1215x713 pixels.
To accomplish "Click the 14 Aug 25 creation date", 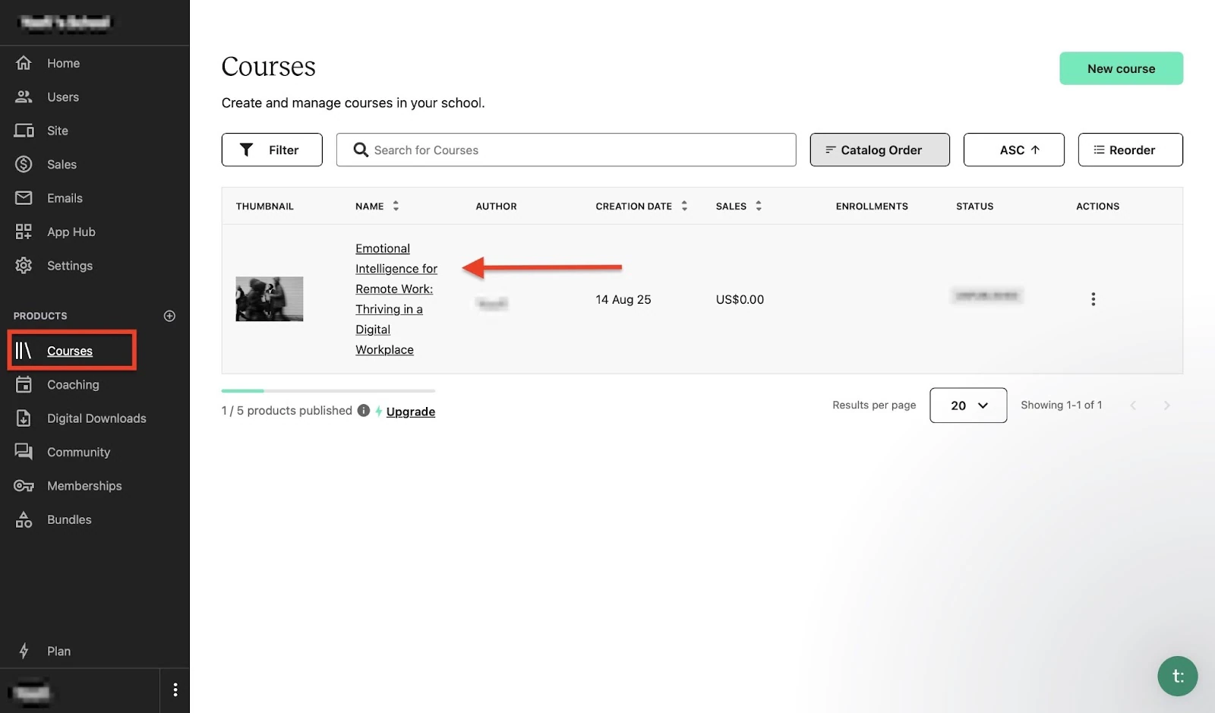I will pos(623,299).
